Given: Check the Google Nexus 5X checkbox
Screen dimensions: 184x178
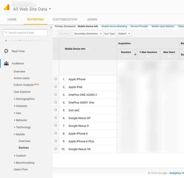Looking at the screenshot, I should tap(56, 149).
